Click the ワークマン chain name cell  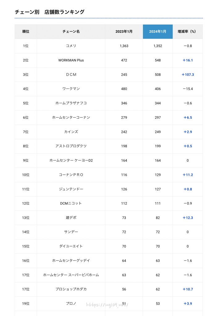click(x=71, y=89)
